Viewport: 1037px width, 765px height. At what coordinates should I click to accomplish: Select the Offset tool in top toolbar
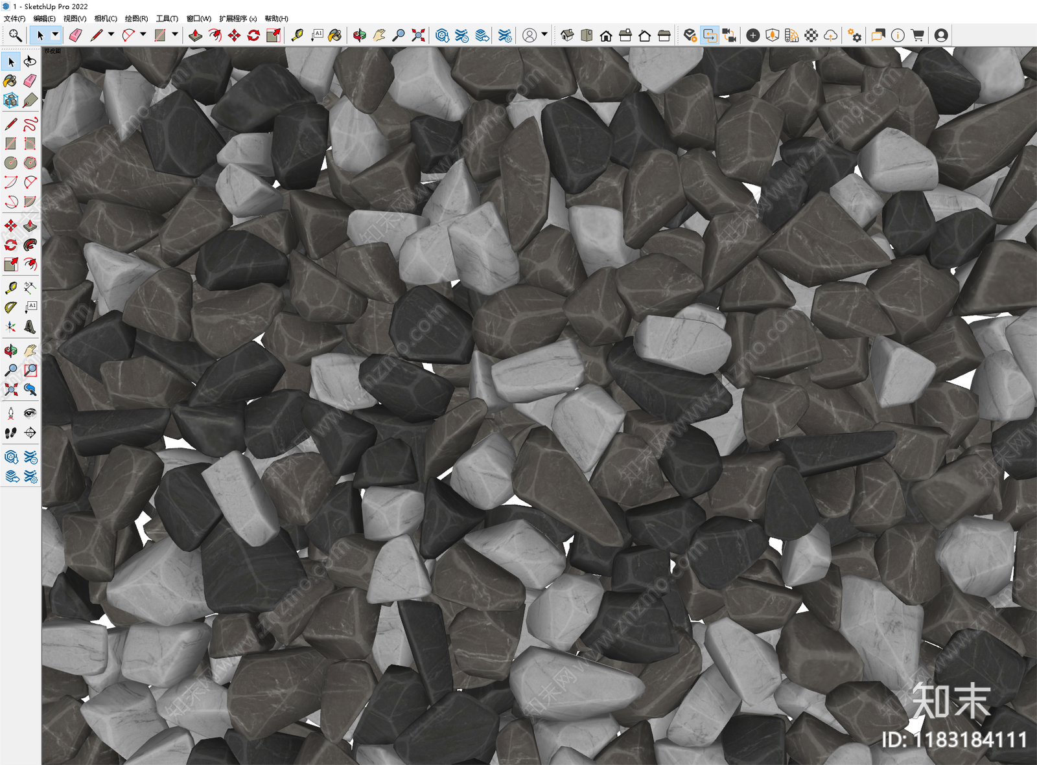coord(215,35)
